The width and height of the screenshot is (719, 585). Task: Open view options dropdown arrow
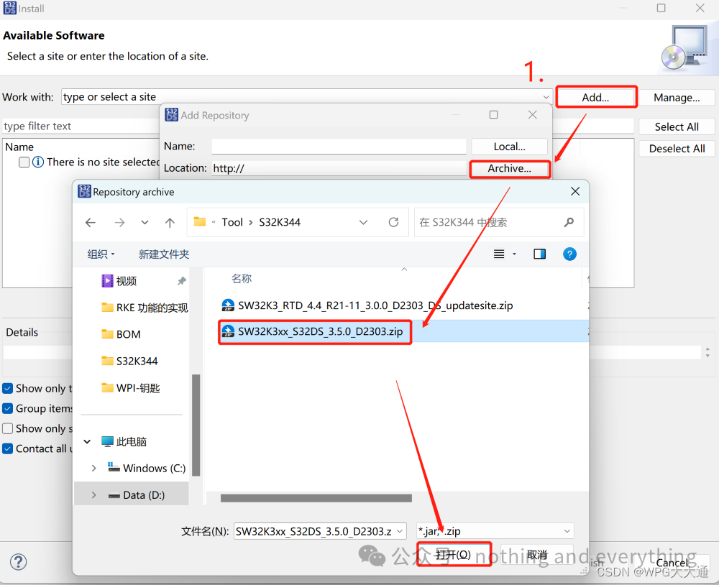click(x=514, y=254)
